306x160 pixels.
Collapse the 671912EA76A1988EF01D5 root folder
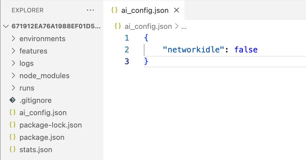tap(6, 26)
